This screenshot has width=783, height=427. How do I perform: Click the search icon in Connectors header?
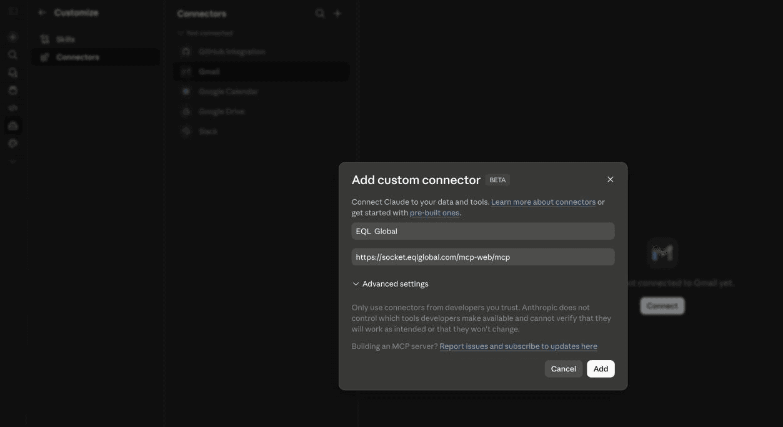[320, 13]
